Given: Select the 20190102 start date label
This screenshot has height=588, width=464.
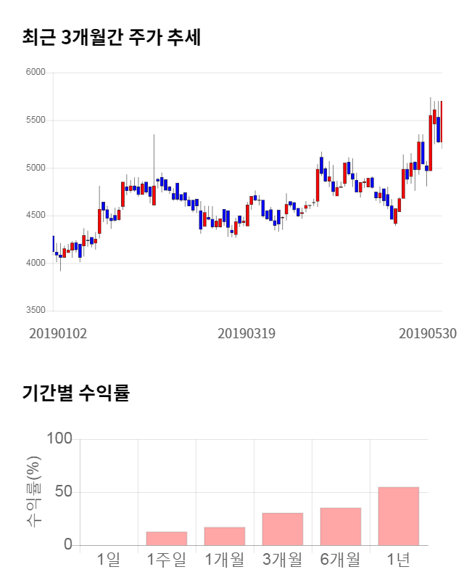Looking at the screenshot, I should (58, 333).
